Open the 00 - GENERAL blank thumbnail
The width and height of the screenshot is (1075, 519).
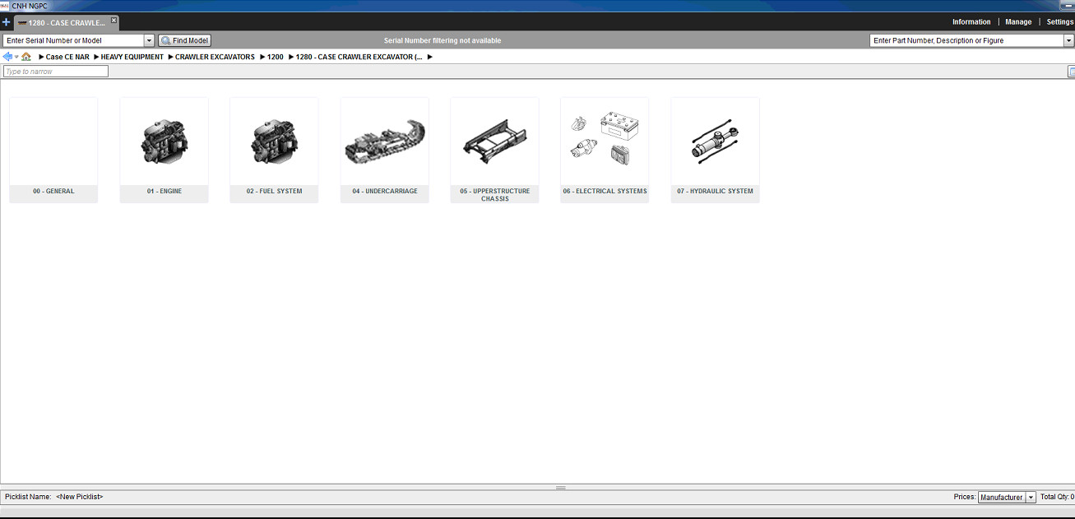coord(53,141)
